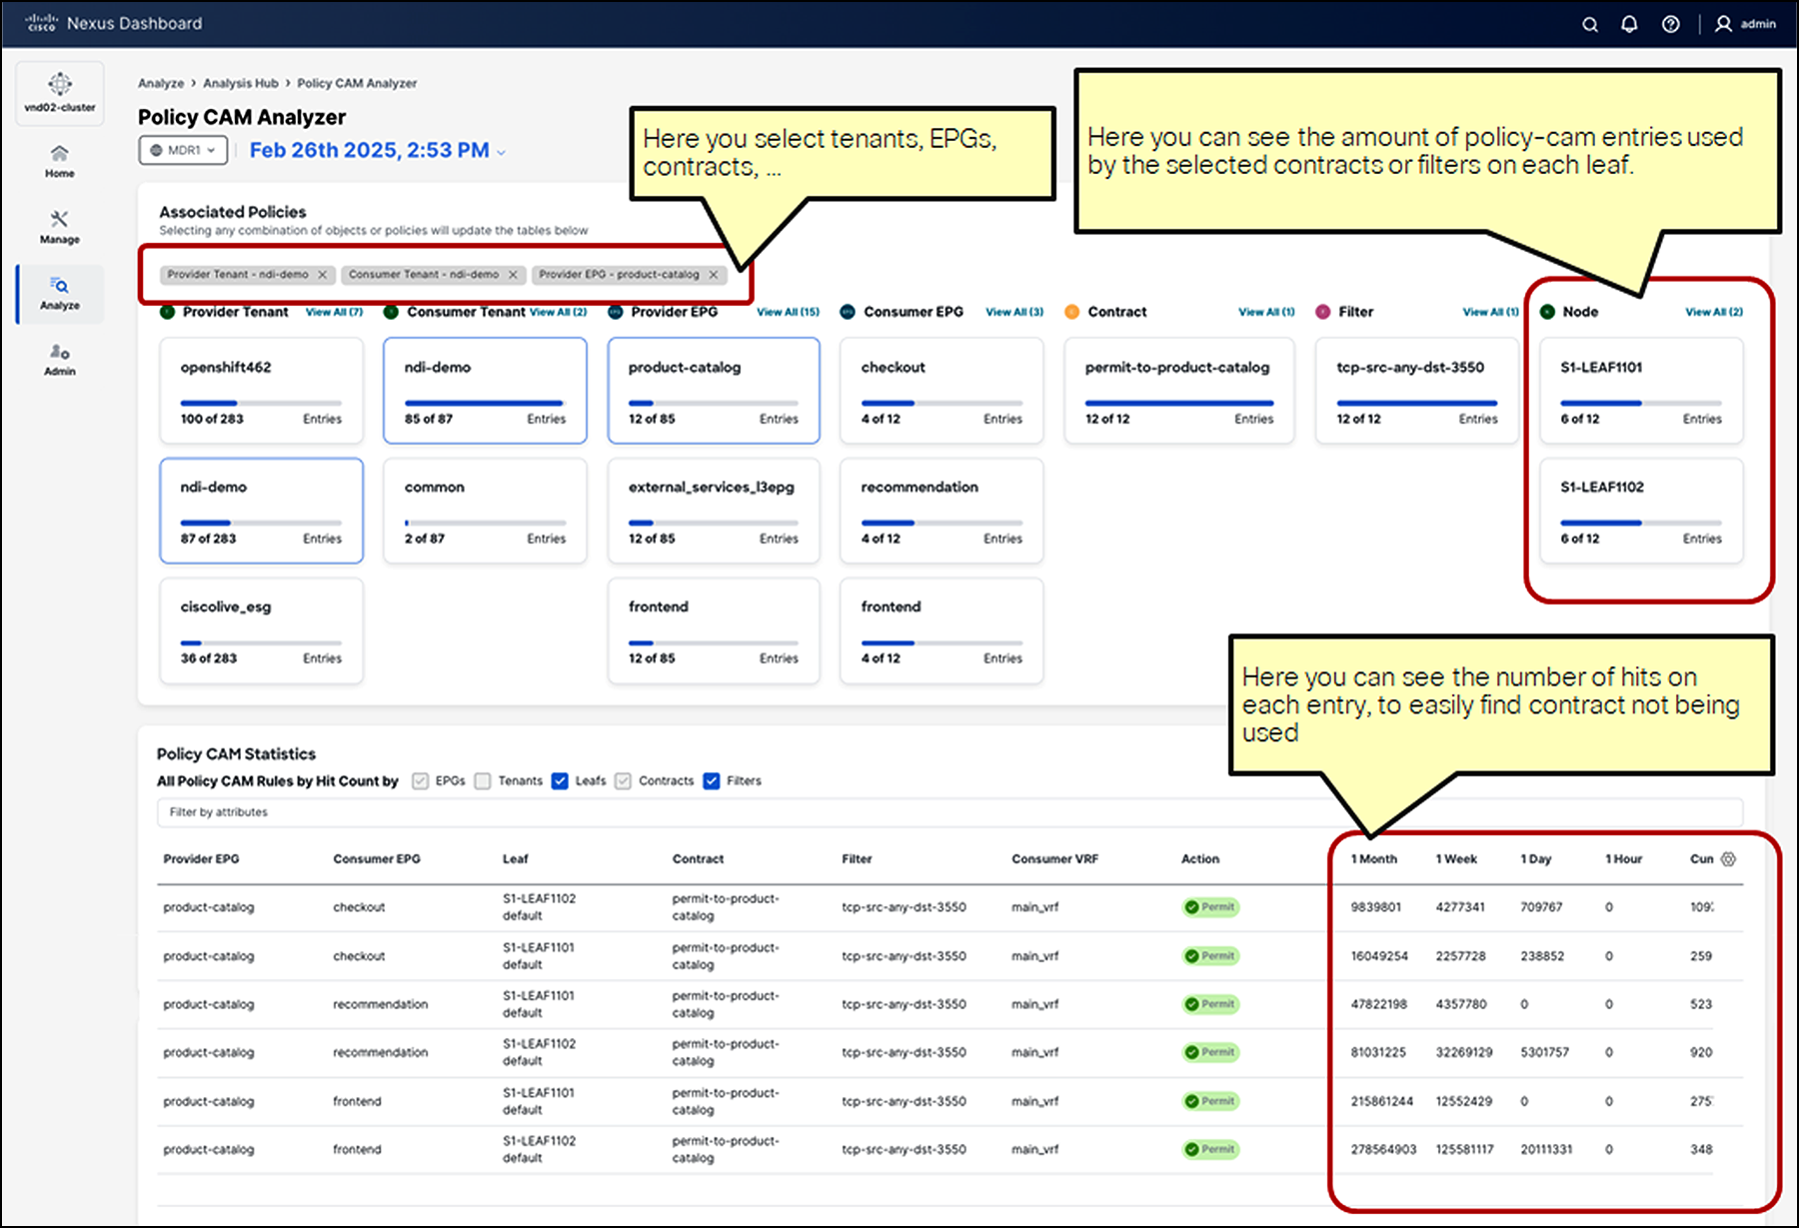Sort by the 1 Hour column
The image size is (1799, 1228).
coord(1623,859)
